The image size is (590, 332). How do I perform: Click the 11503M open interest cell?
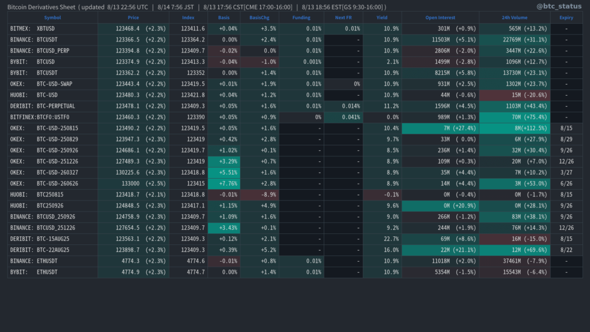click(441, 40)
